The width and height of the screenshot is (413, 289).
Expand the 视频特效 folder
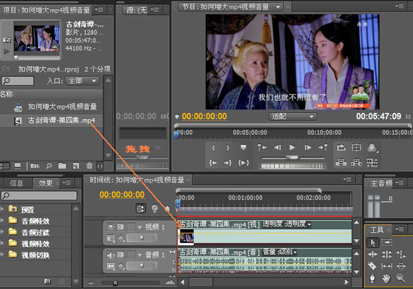coord(2,243)
